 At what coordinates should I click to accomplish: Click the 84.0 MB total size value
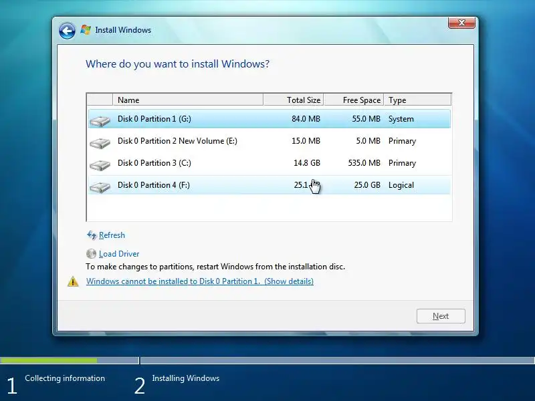point(306,119)
